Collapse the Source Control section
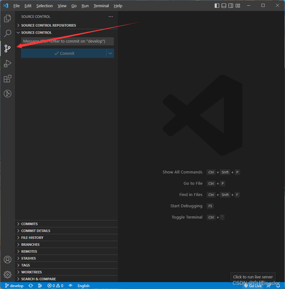The image size is (285, 289). pyautogui.click(x=66, y=33)
